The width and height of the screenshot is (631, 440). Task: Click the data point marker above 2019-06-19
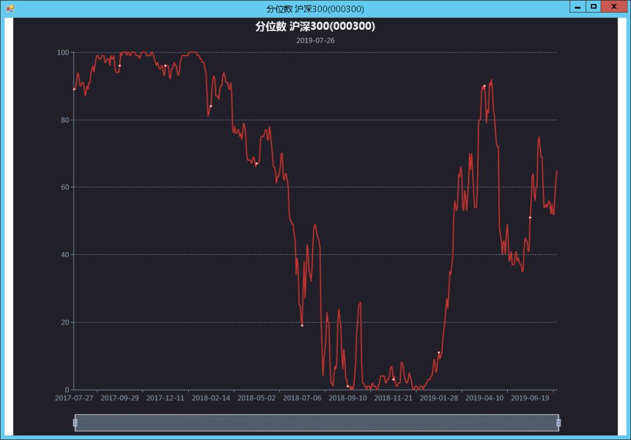coord(530,218)
